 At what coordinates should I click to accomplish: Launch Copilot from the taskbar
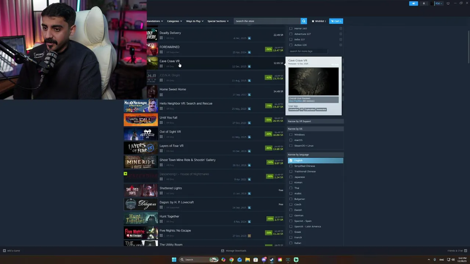(x=223, y=260)
